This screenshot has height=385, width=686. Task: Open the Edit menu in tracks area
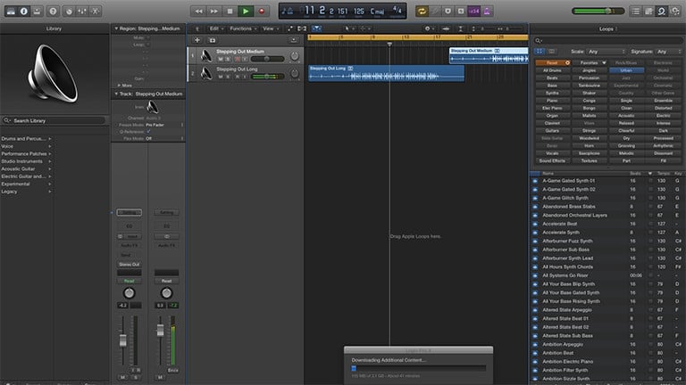coord(216,29)
